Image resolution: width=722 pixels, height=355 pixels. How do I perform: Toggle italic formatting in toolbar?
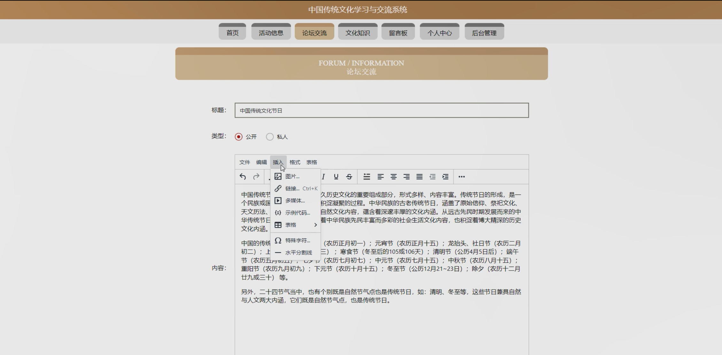tap(323, 176)
